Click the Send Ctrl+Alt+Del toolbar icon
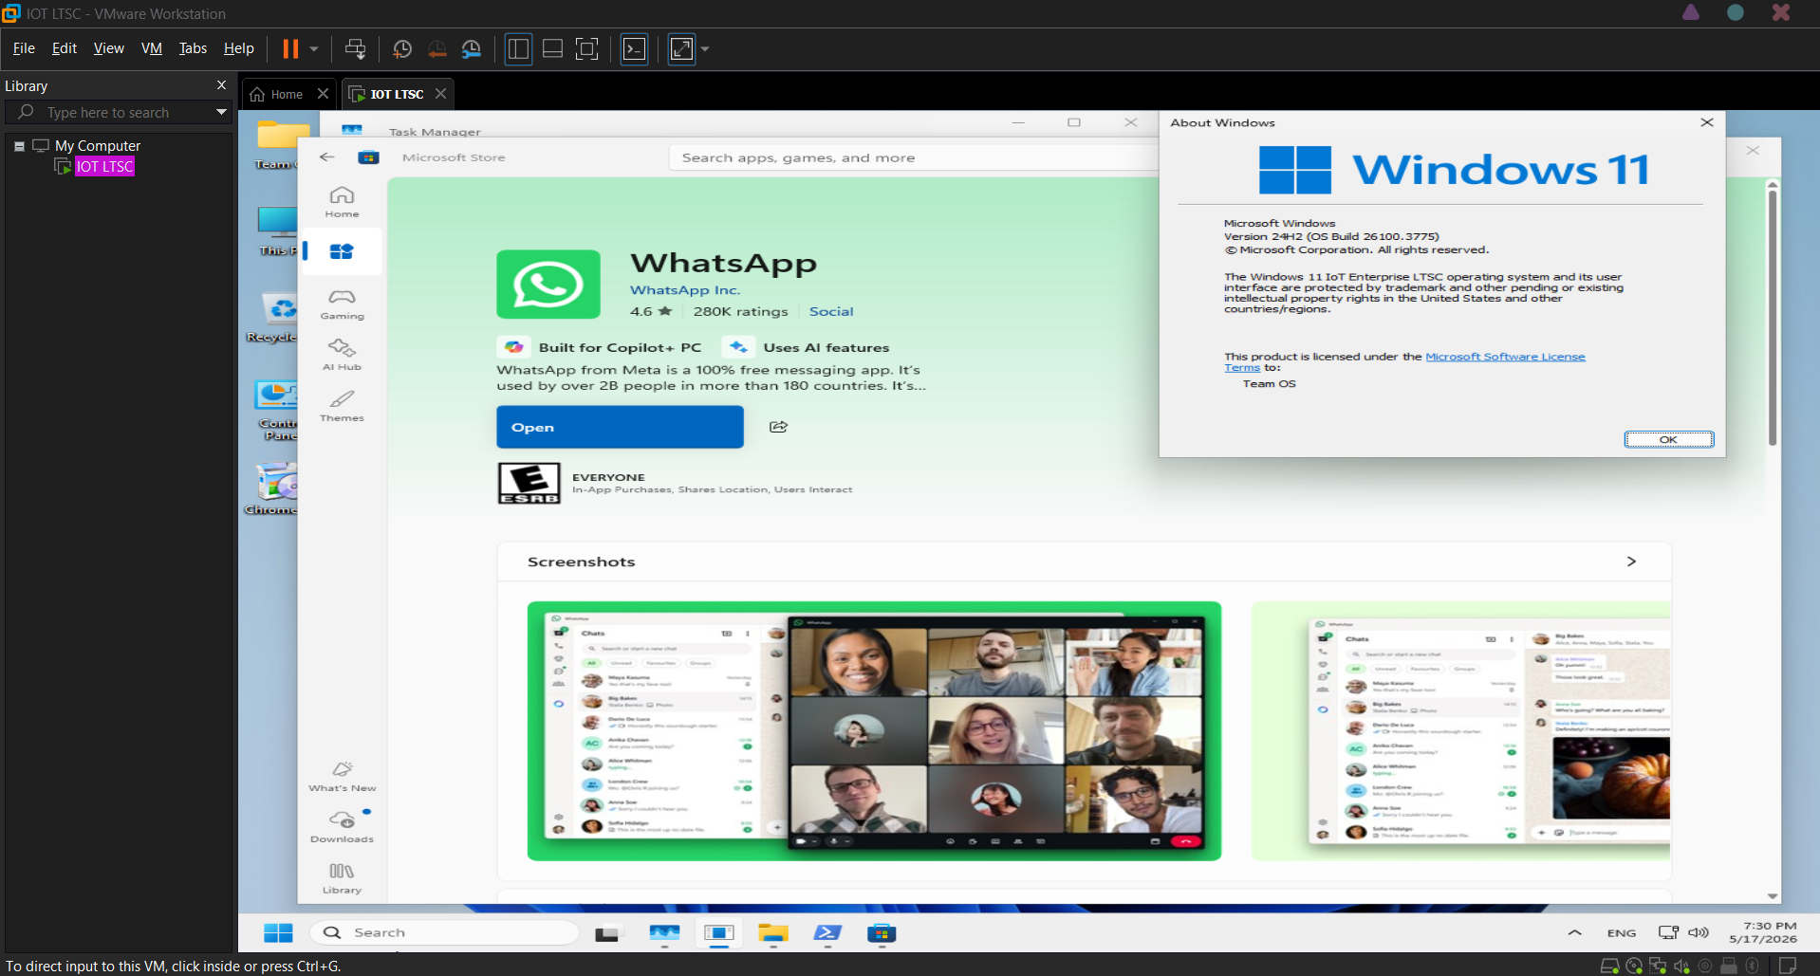The image size is (1820, 976). [356, 48]
